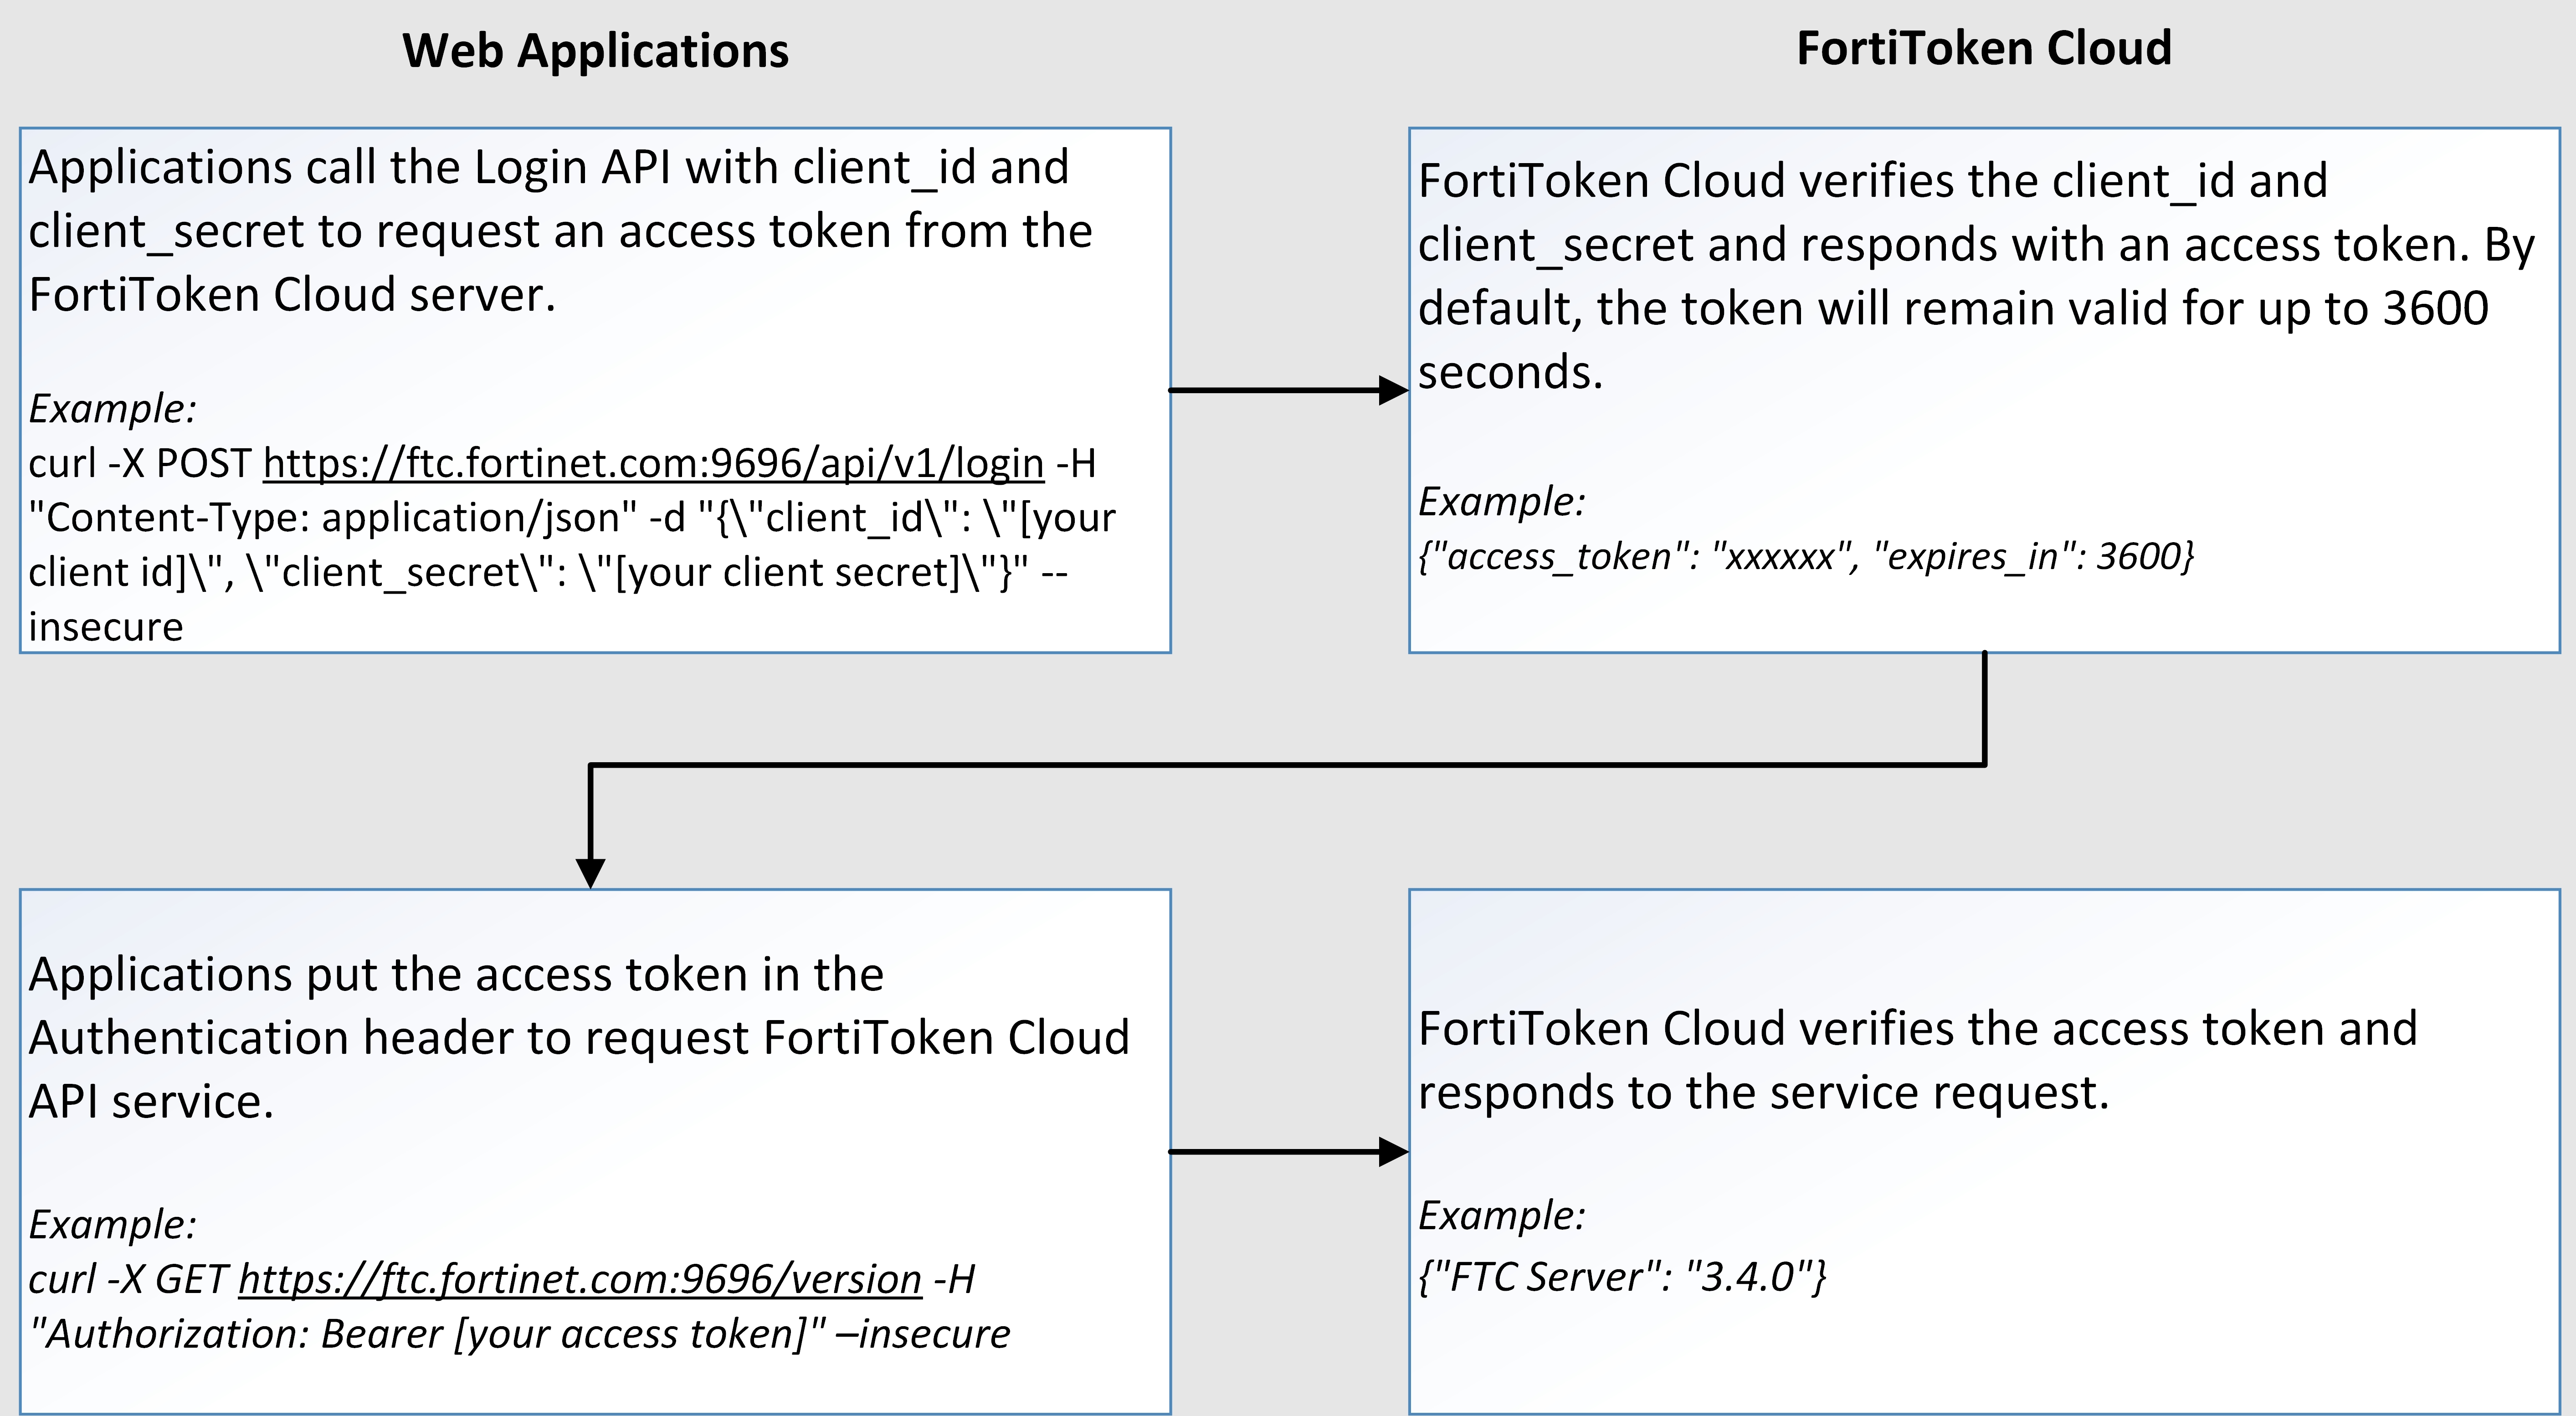Click 'Example:' label above the access_token JSON
2576x1416 pixels.
coord(1502,501)
